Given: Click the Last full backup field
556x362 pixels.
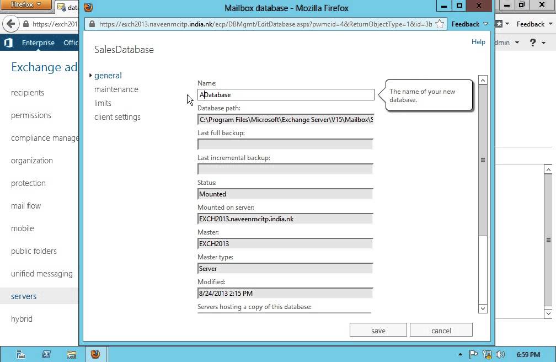Looking at the screenshot, I should [x=286, y=145].
